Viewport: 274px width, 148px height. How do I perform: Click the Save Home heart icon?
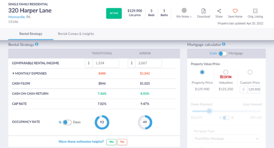pyautogui.click(x=235, y=11)
